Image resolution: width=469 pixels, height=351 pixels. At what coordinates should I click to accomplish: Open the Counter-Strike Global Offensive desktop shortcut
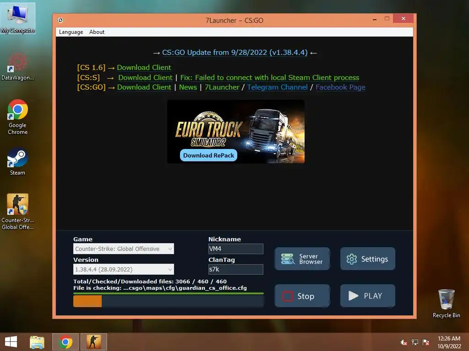pyautogui.click(x=18, y=211)
